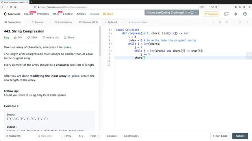252x141 pixels.
Task: Open the playground icon next to Premium
Action: (x=226, y=14)
